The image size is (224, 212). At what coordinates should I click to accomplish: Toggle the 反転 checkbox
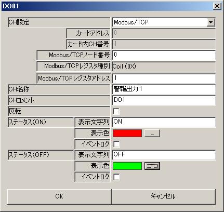[116, 111]
